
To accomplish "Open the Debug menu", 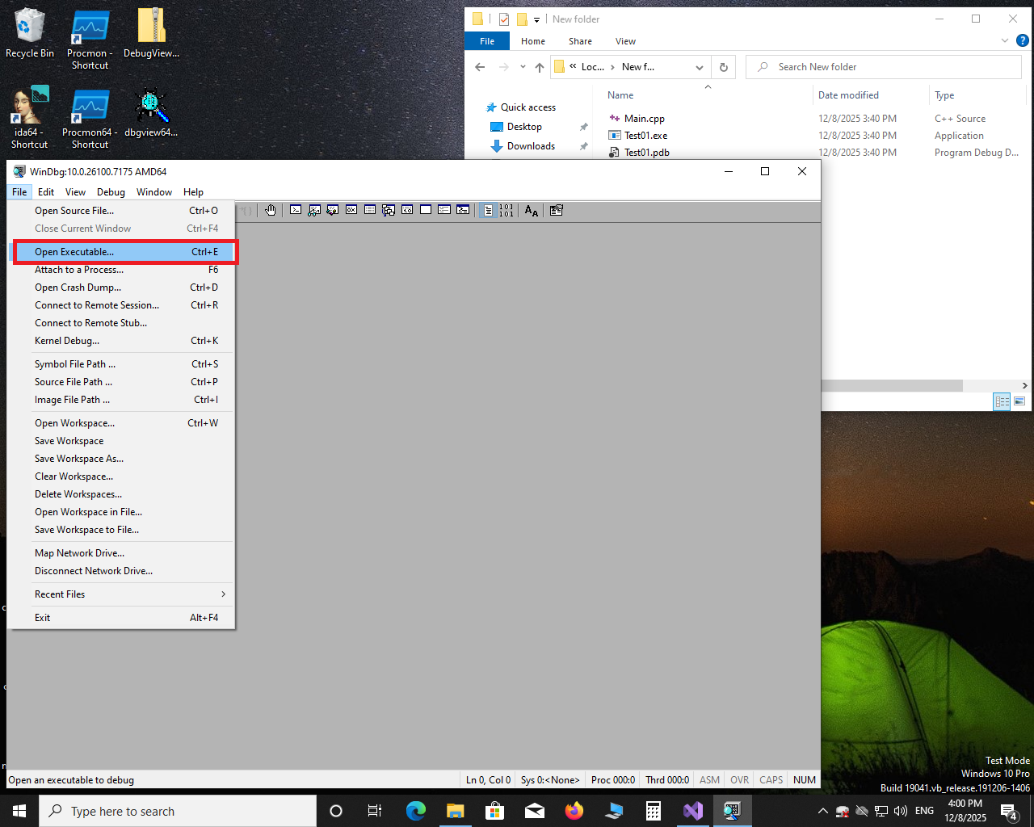I will 111,192.
